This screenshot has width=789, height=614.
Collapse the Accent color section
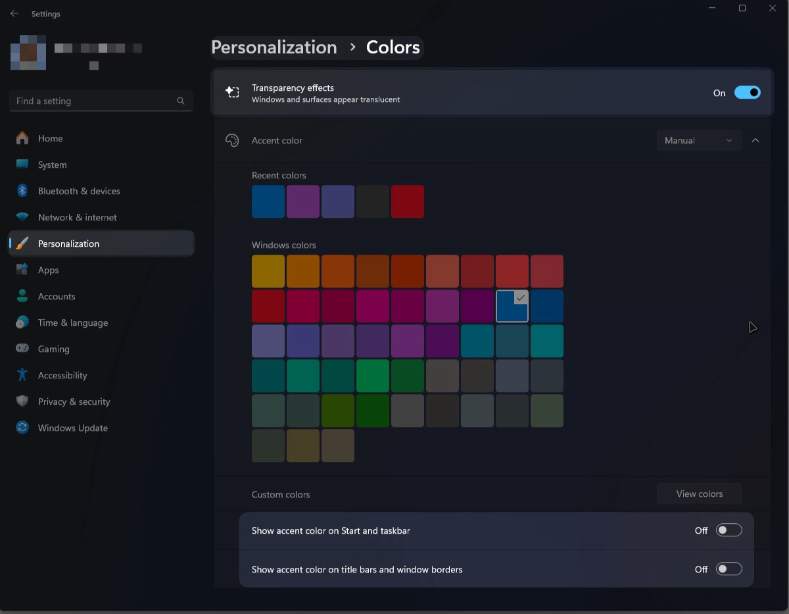[x=755, y=140]
